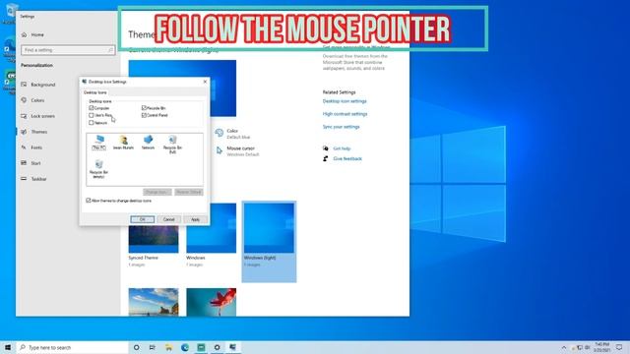Image resolution: width=630 pixels, height=354 pixels.
Task: Open Settings gear app in taskbar
Action: pos(217,347)
